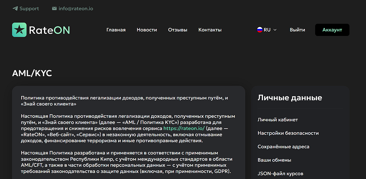Click Выйти to log out
The image size is (366, 179).
click(297, 30)
